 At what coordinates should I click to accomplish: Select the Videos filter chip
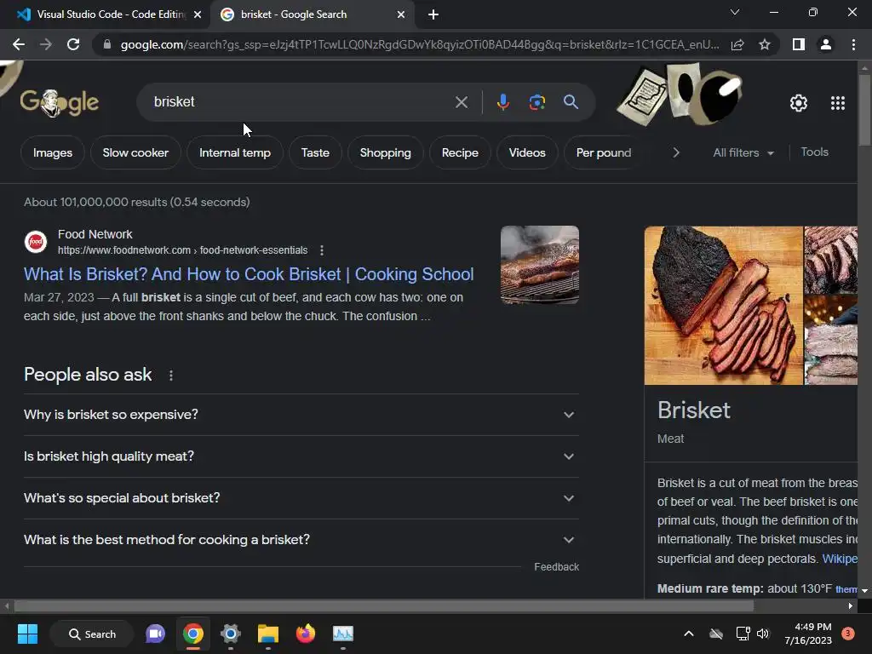[x=527, y=152]
